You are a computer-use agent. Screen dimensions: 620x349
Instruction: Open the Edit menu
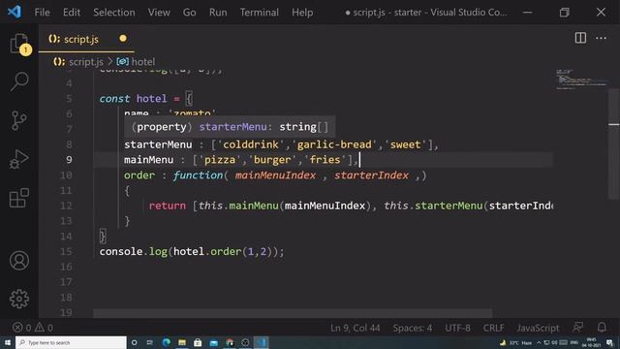[x=72, y=13]
